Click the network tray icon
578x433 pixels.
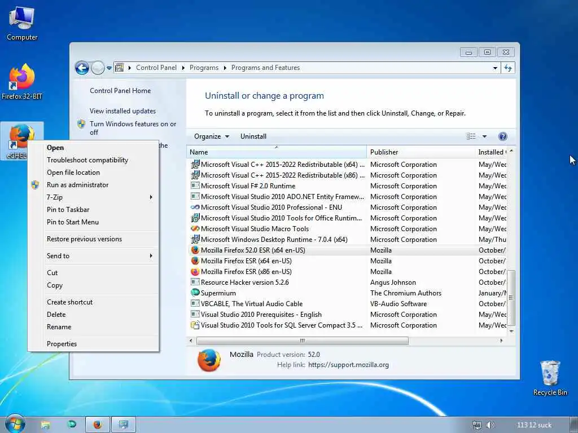(476, 425)
